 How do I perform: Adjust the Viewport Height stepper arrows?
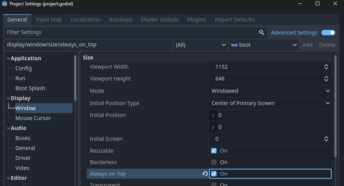(326, 79)
